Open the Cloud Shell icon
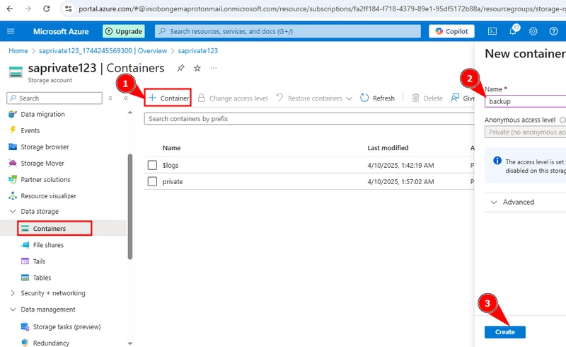The height and width of the screenshot is (347, 566). [492, 31]
